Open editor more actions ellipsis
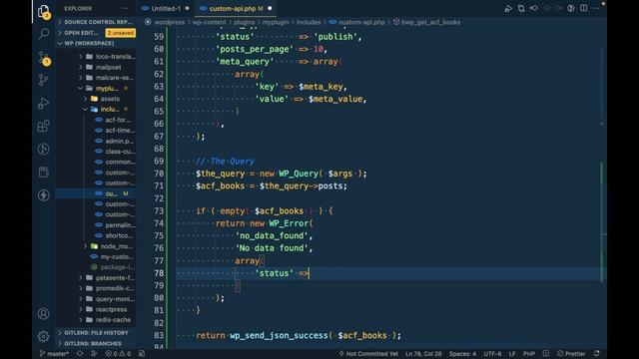Viewport: 639px width, 359px height. (596, 9)
